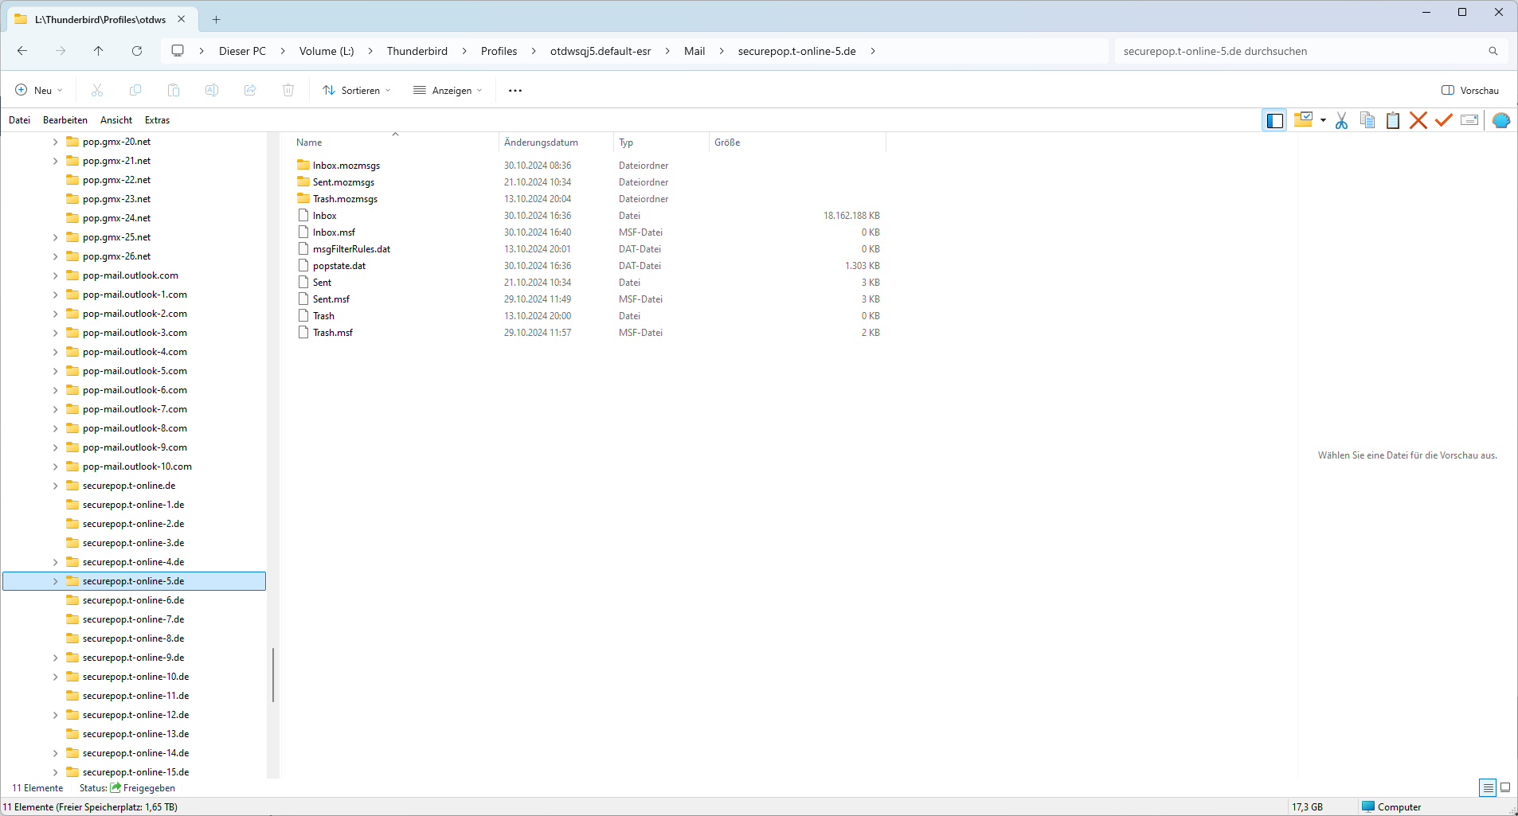Click the orange checkmark icon

tap(1443, 120)
